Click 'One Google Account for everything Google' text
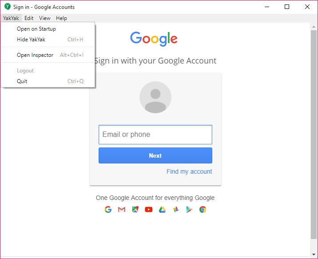 (155, 198)
